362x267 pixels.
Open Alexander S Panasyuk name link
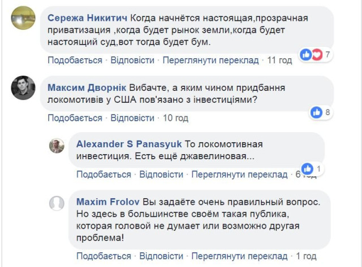[x=120, y=144]
